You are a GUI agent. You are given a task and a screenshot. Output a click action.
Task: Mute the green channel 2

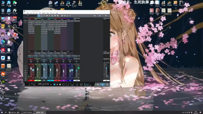[x=40, y=66]
